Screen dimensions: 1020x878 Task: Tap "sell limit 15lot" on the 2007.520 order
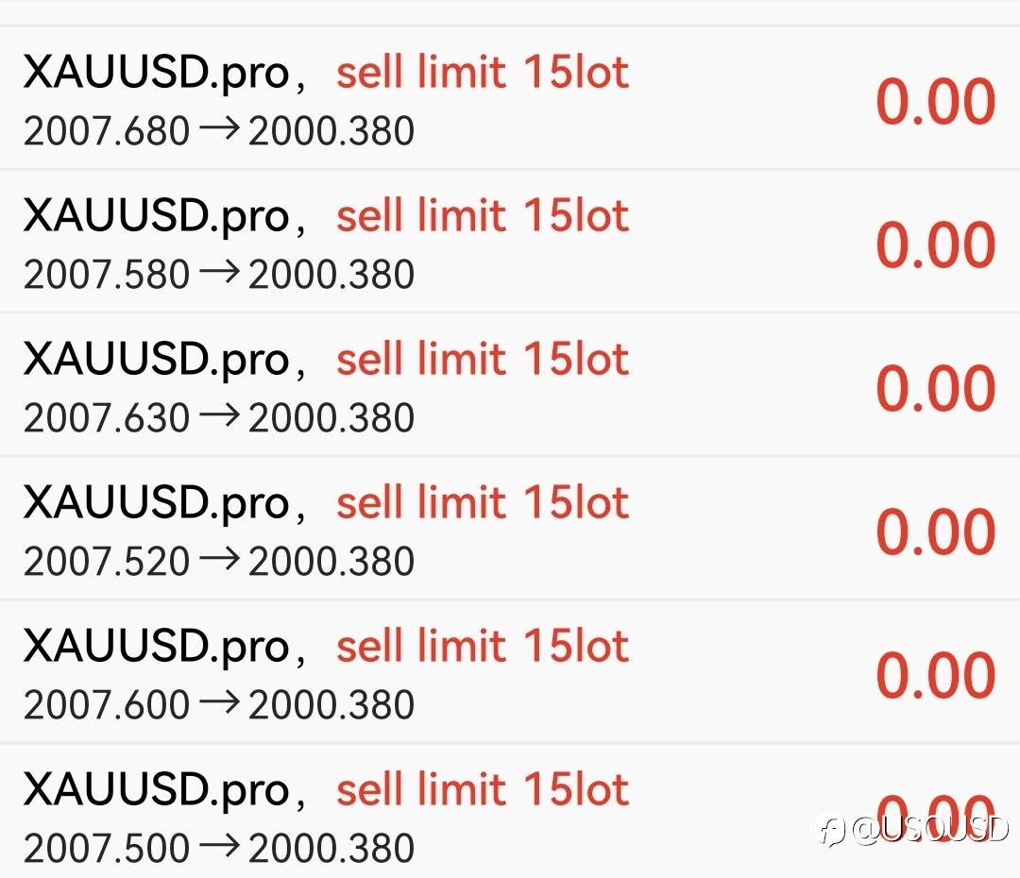click(x=483, y=504)
